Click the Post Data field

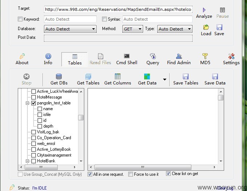118,38
